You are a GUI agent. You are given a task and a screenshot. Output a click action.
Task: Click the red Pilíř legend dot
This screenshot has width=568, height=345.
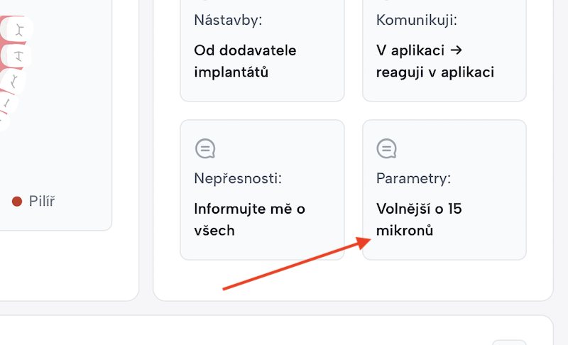[17, 202]
